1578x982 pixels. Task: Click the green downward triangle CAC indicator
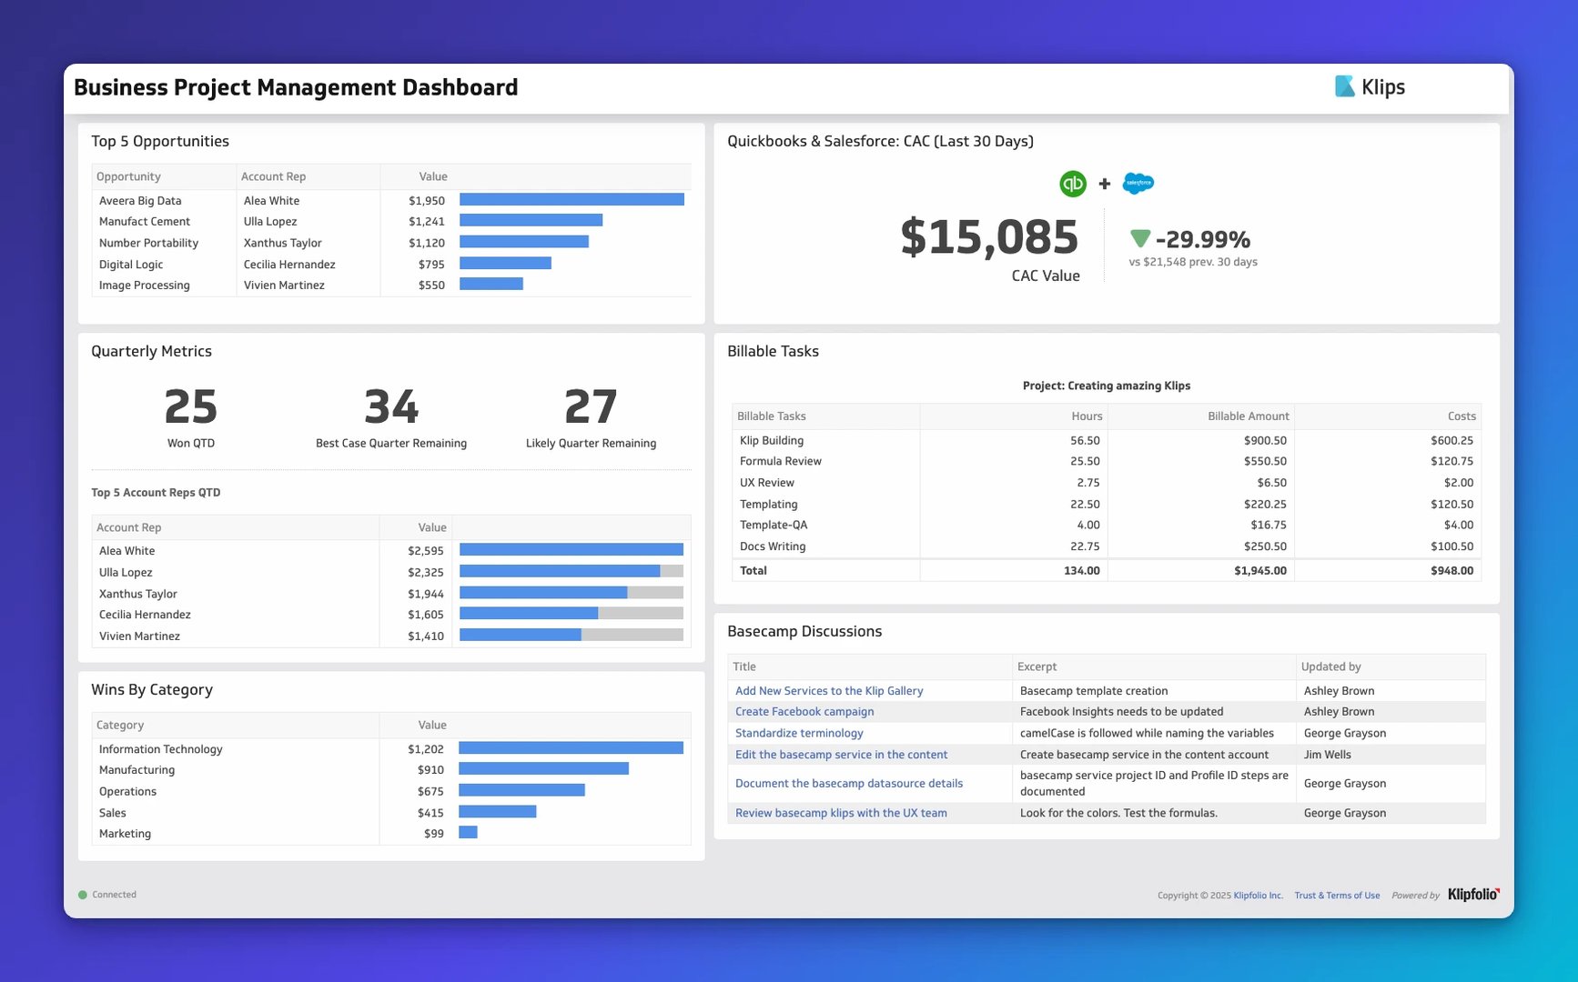[x=1140, y=239]
